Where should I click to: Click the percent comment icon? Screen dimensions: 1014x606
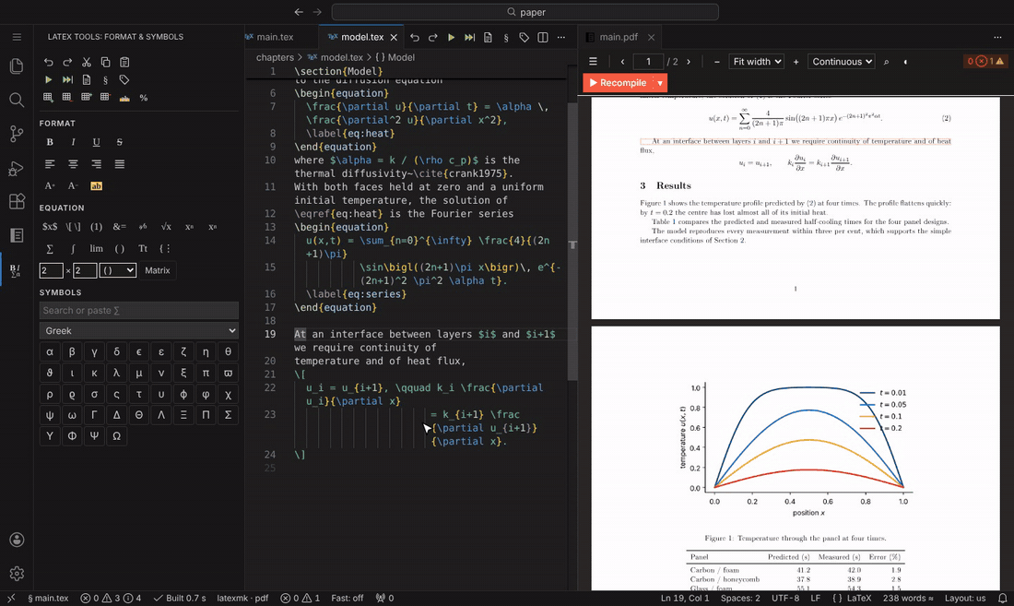(x=144, y=98)
